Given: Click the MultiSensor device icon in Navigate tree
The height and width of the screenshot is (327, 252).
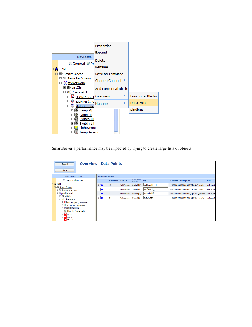Looking at the screenshot, I should 72,106.
